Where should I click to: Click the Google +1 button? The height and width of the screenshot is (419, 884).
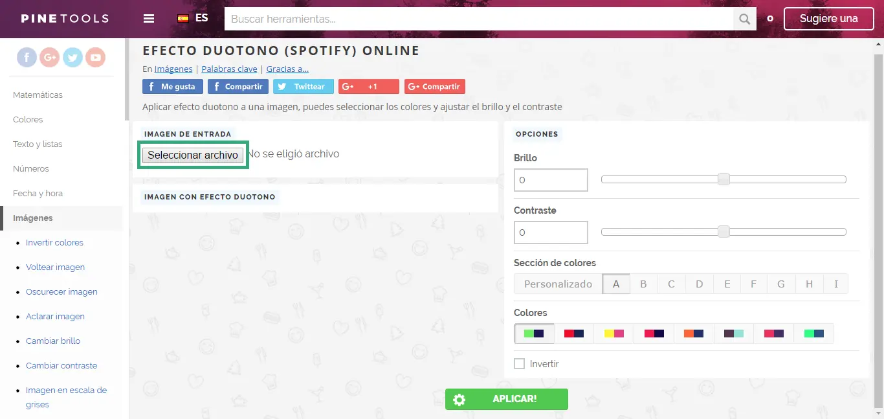[369, 87]
